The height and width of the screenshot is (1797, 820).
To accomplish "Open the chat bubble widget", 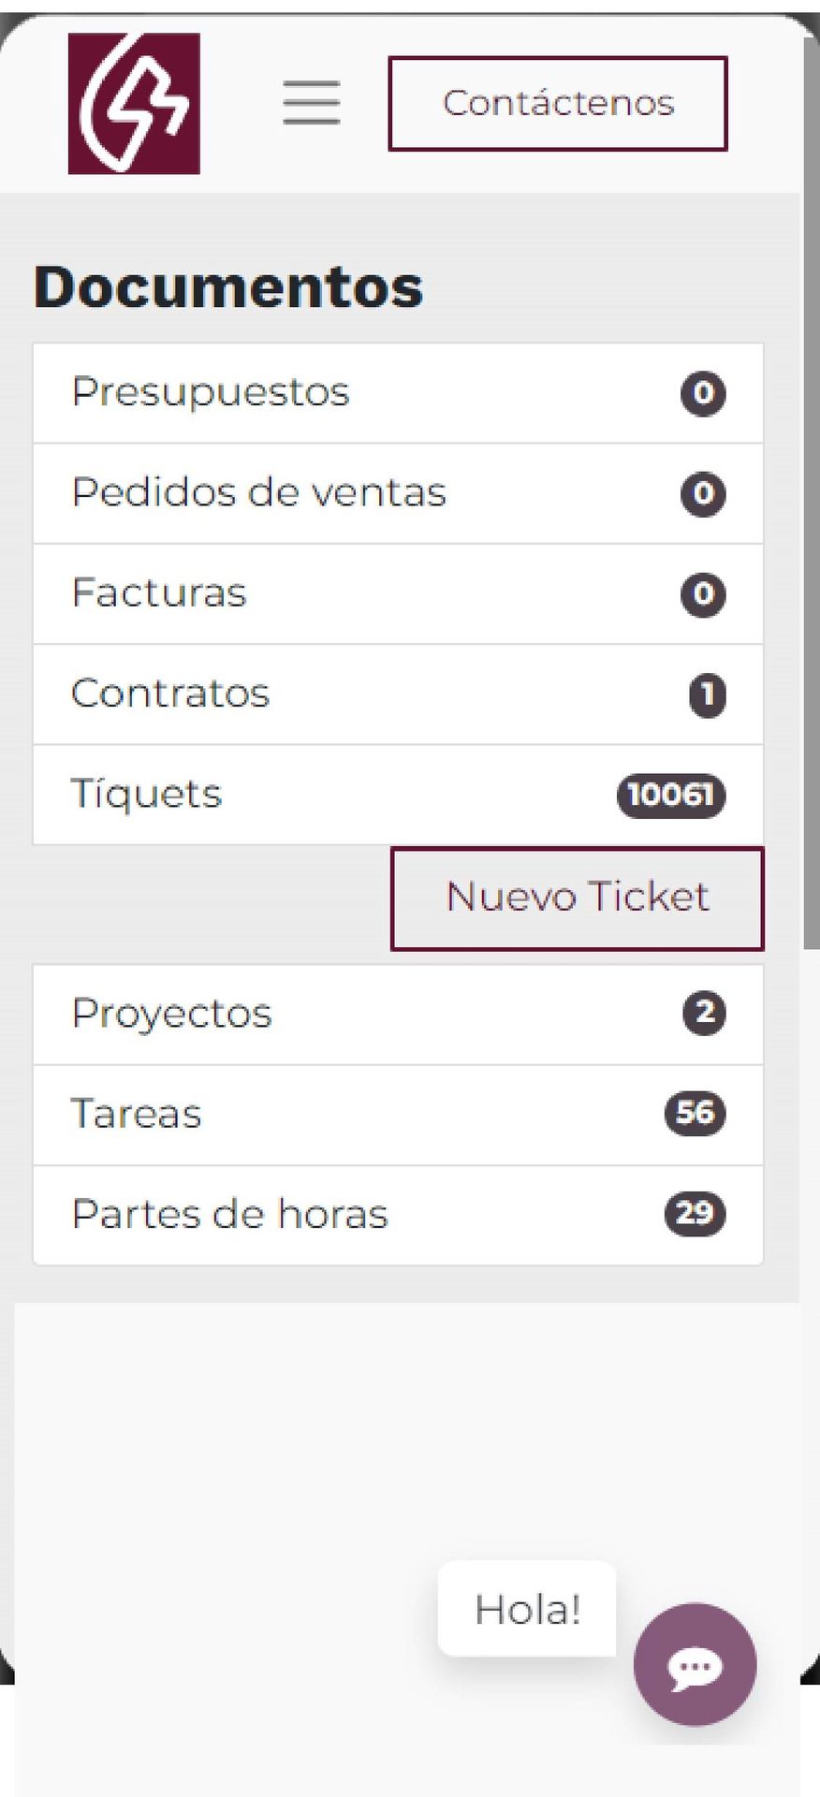I will click(695, 1663).
